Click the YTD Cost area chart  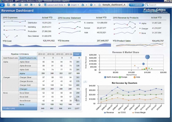(29, 45)
